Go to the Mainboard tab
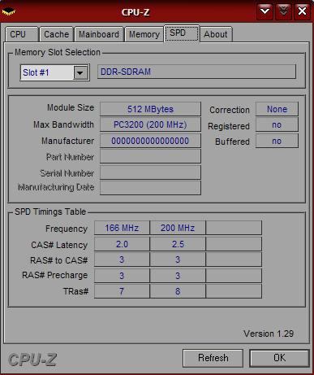The image size is (314, 375). point(99,34)
